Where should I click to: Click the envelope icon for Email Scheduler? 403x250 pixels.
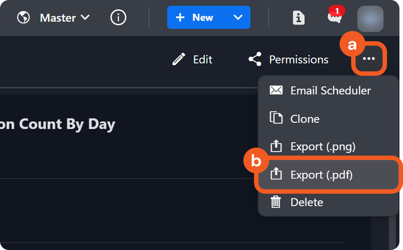click(x=276, y=90)
